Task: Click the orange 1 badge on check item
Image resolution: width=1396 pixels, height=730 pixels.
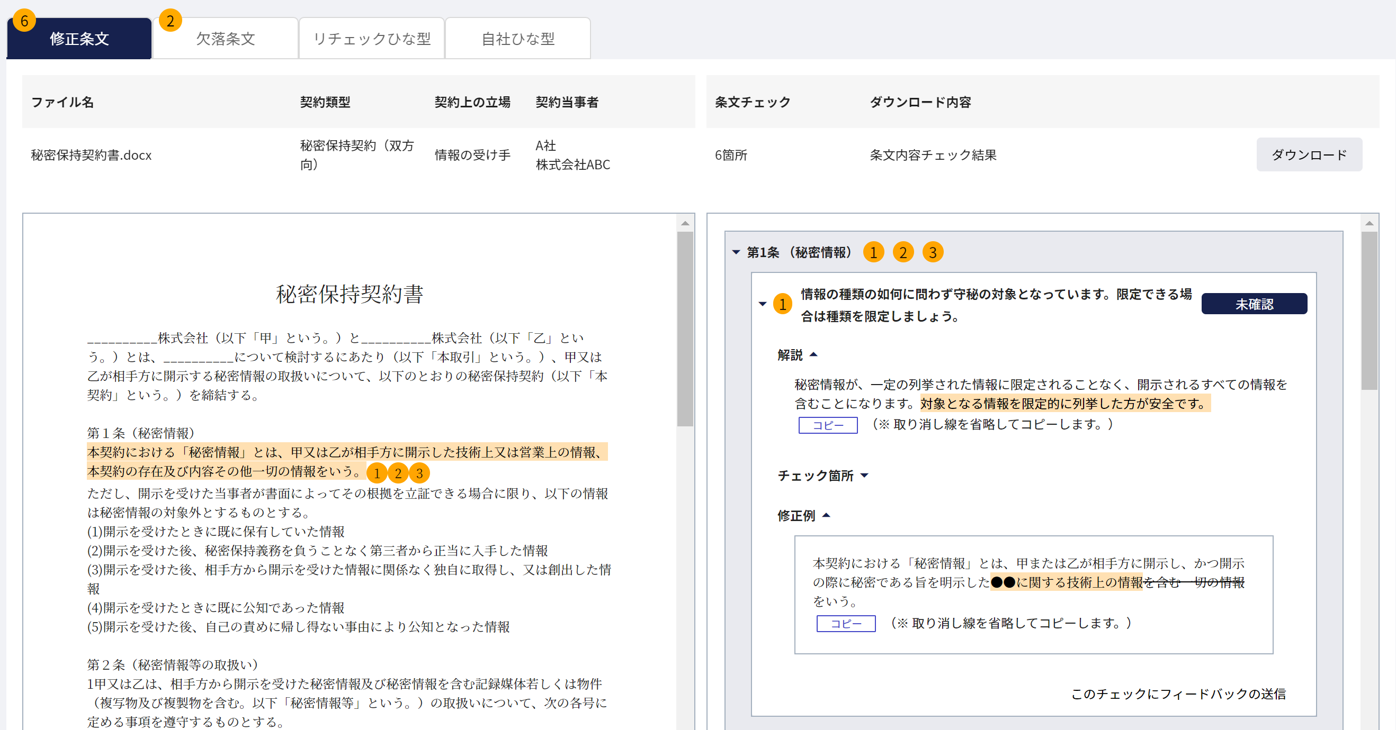Action: [x=782, y=304]
